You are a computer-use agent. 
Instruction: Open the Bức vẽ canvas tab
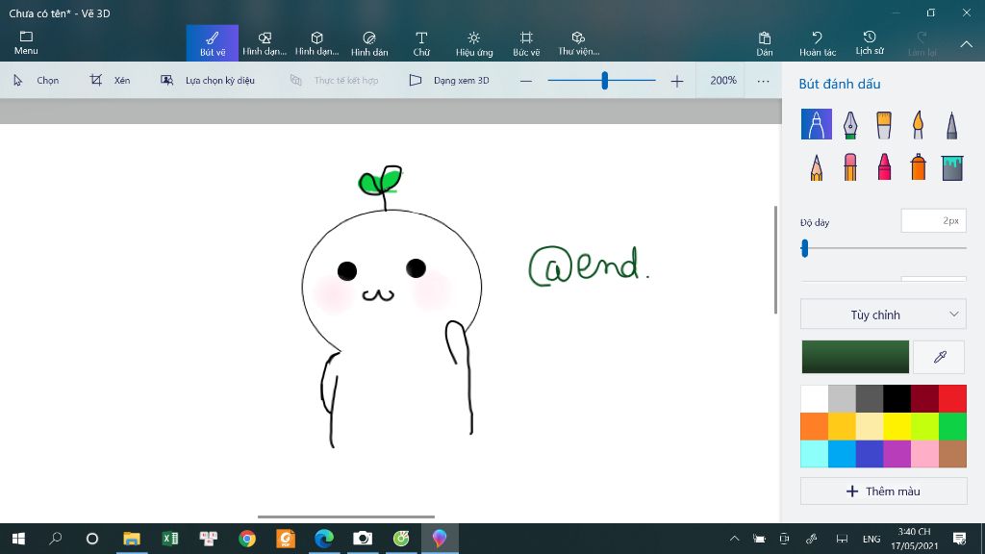tap(526, 43)
